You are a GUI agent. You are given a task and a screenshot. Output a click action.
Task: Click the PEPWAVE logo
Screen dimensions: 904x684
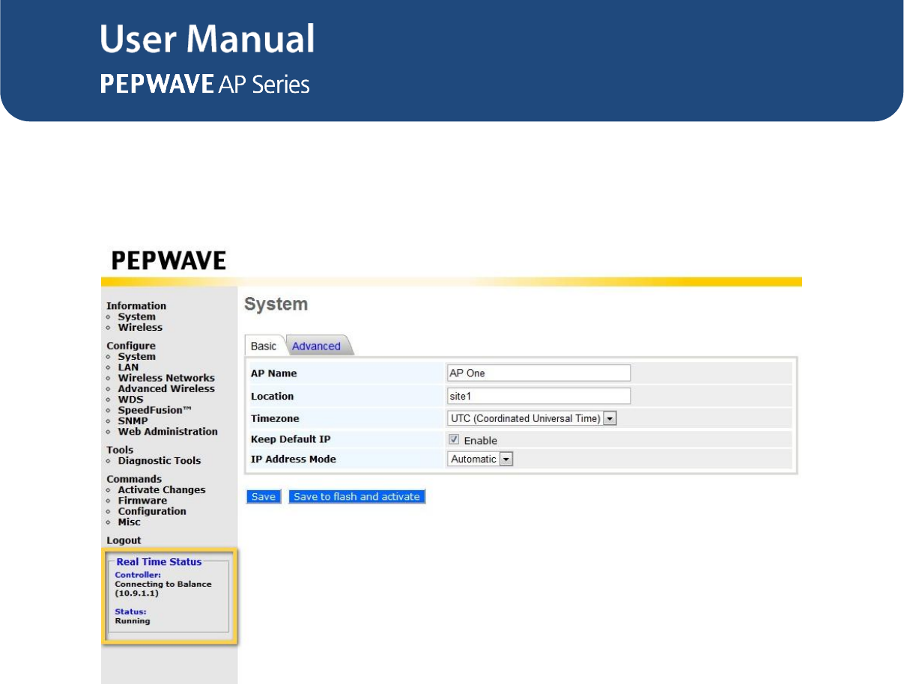169,260
